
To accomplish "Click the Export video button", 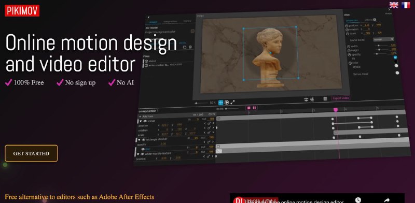I will tap(341, 98).
